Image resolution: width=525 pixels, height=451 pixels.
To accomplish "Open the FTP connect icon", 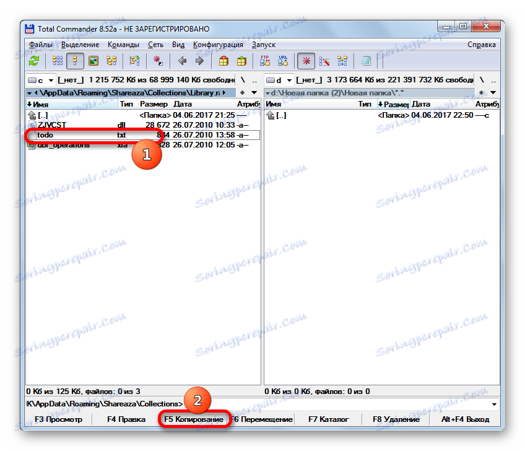I will 265,61.
